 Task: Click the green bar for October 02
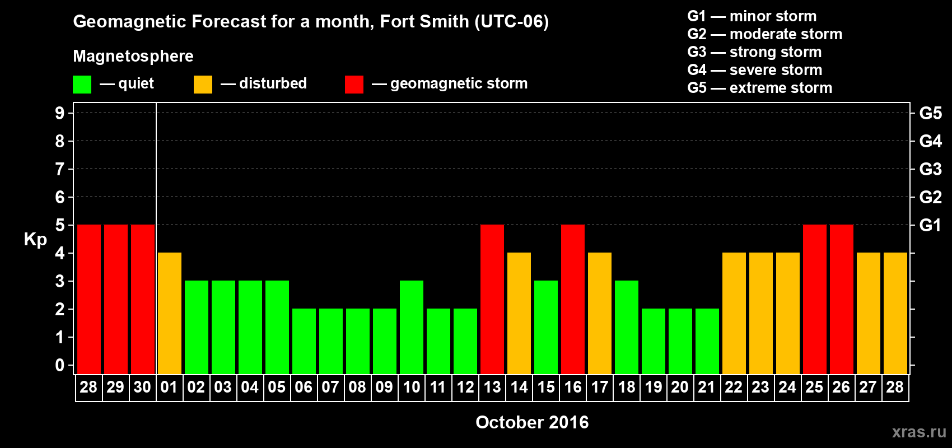[197, 328]
